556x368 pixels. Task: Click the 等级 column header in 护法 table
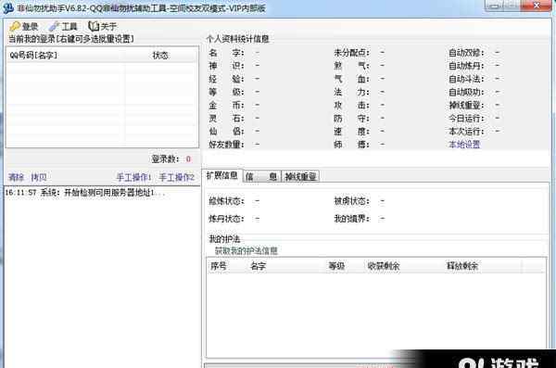tap(336, 266)
